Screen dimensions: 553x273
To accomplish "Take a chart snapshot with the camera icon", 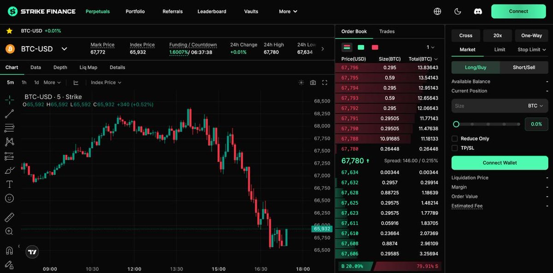I will 313,82.
